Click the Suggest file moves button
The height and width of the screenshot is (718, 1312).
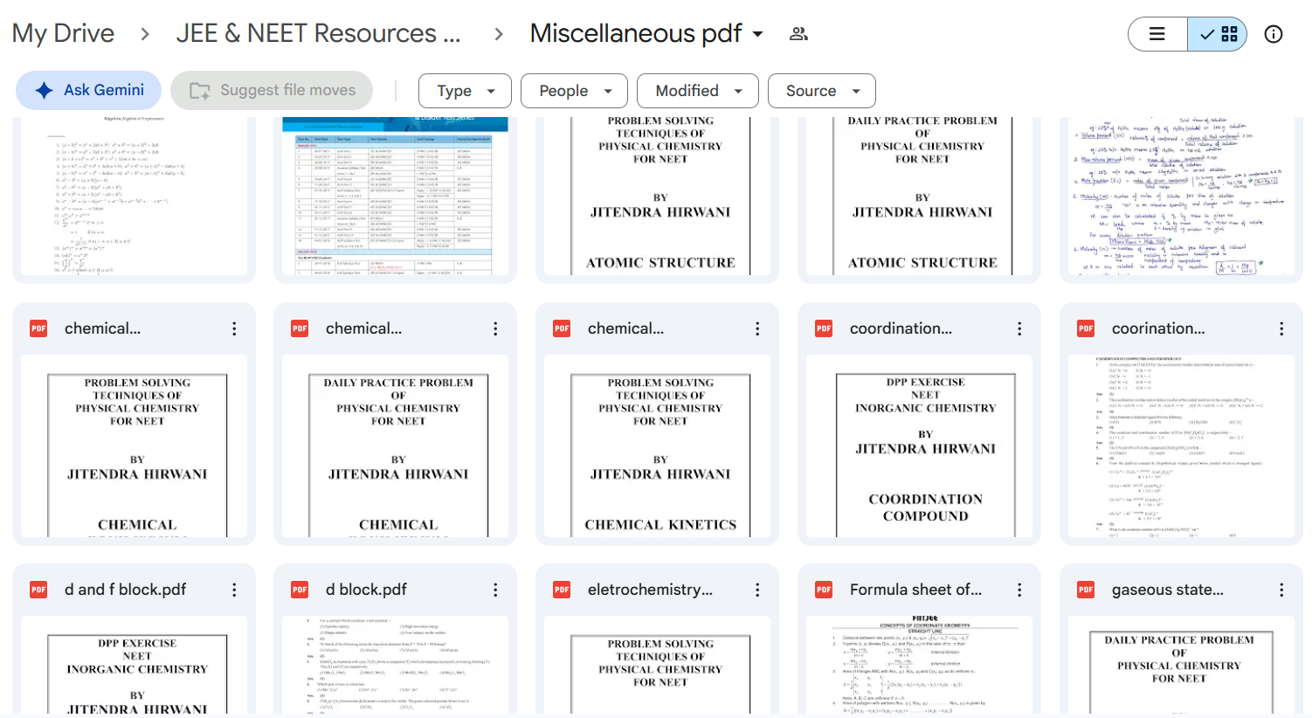click(x=272, y=90)
